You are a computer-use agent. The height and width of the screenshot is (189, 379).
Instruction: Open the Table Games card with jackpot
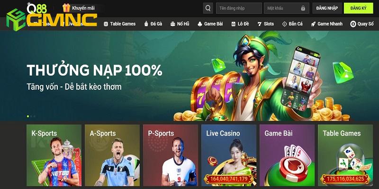click(x=345, y=155)
